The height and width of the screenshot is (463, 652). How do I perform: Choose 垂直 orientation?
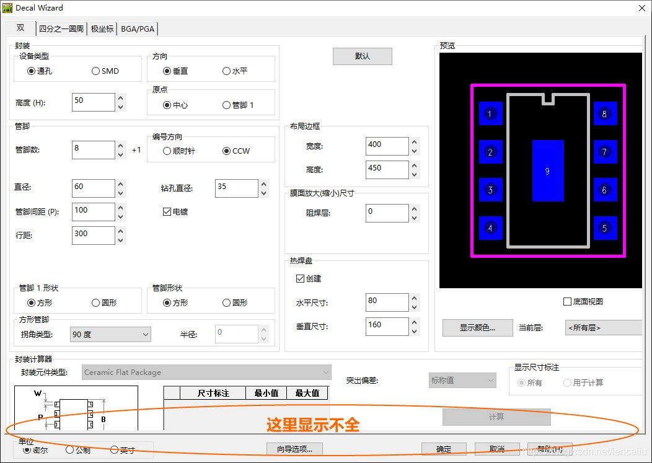(x=167, y=71)
